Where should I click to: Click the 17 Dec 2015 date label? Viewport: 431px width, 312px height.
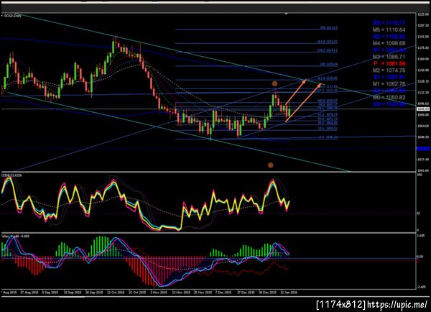pos(246,293)
